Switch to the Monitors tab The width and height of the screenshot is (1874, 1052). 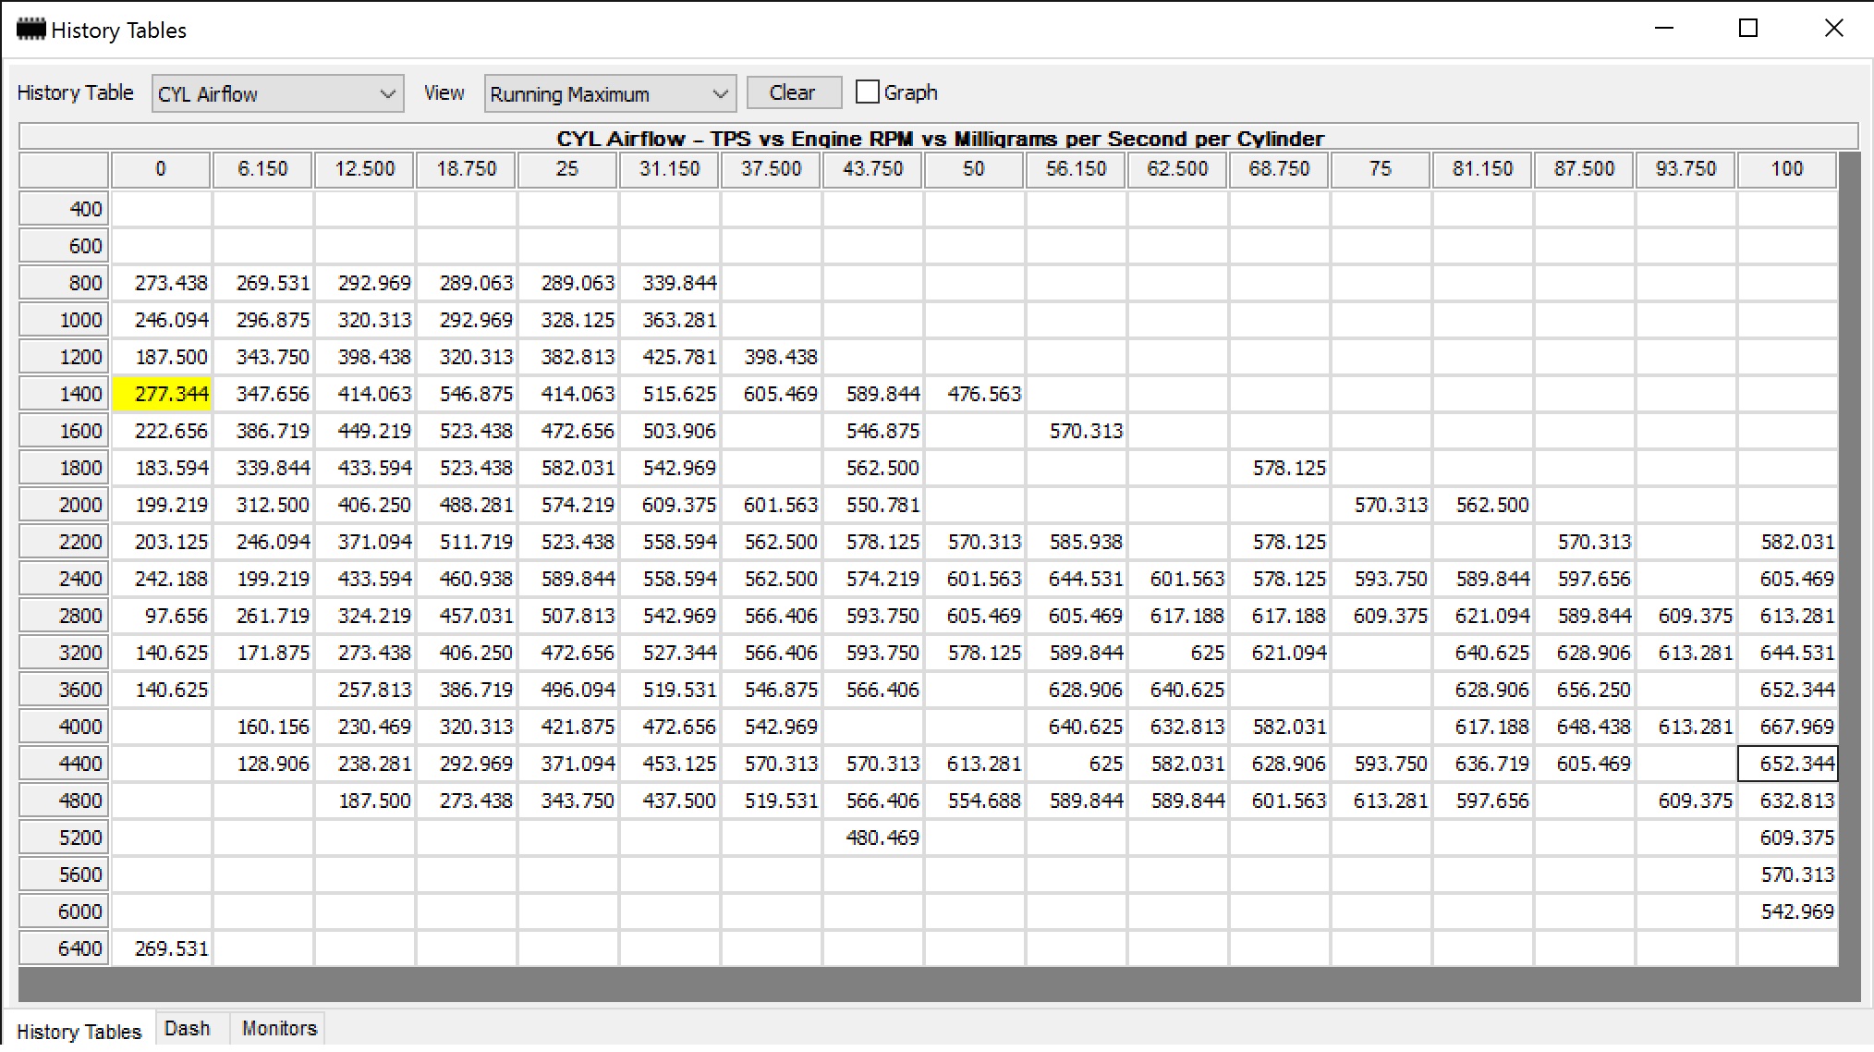click(279, 1028)
